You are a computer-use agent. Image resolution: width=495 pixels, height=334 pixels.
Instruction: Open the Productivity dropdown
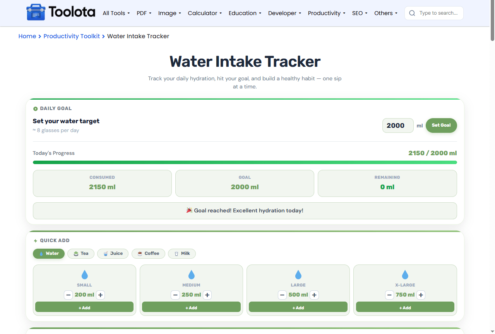pos(327,13)
